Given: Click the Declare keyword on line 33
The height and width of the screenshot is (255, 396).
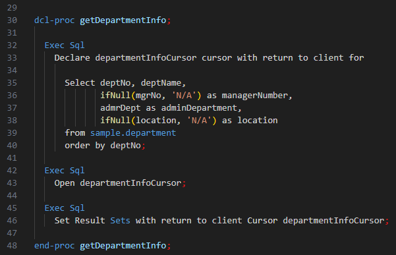Looking at the screenshot, I should point(72,58).
